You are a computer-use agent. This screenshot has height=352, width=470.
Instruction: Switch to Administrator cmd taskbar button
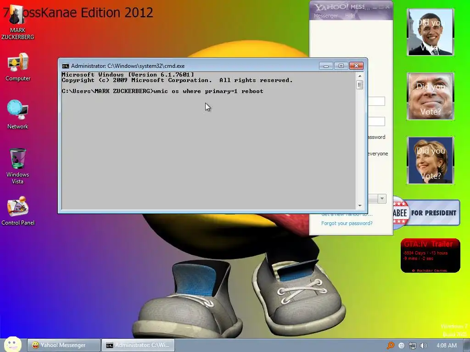[x=138, y=345]
